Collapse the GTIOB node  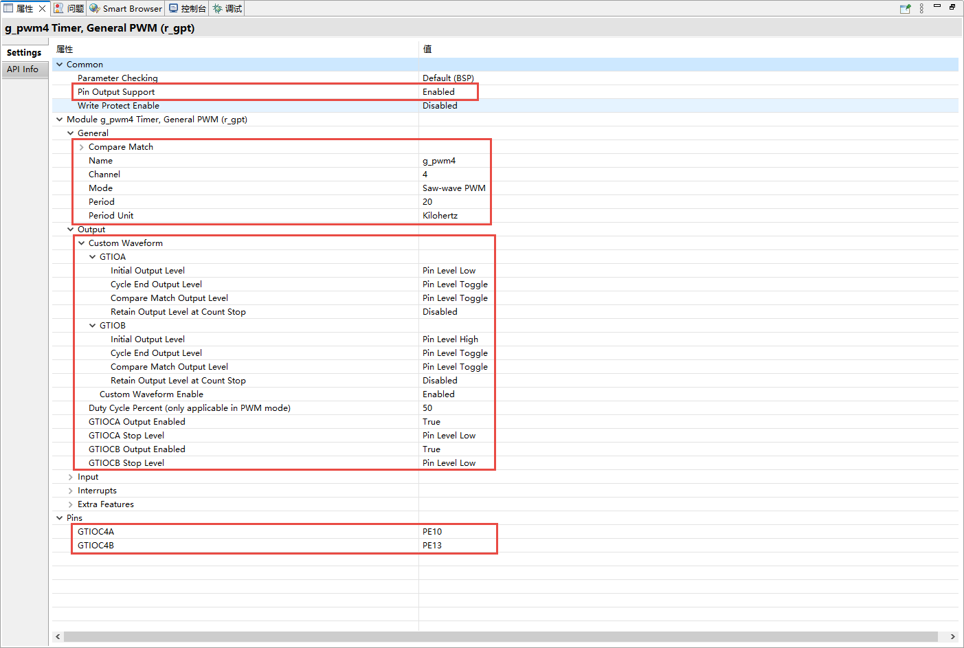93,326
